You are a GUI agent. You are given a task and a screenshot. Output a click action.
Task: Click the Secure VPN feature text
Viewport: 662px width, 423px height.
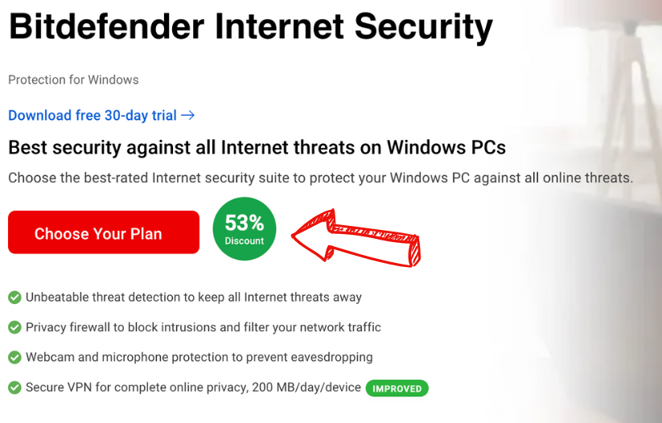[x=193, y=388]
